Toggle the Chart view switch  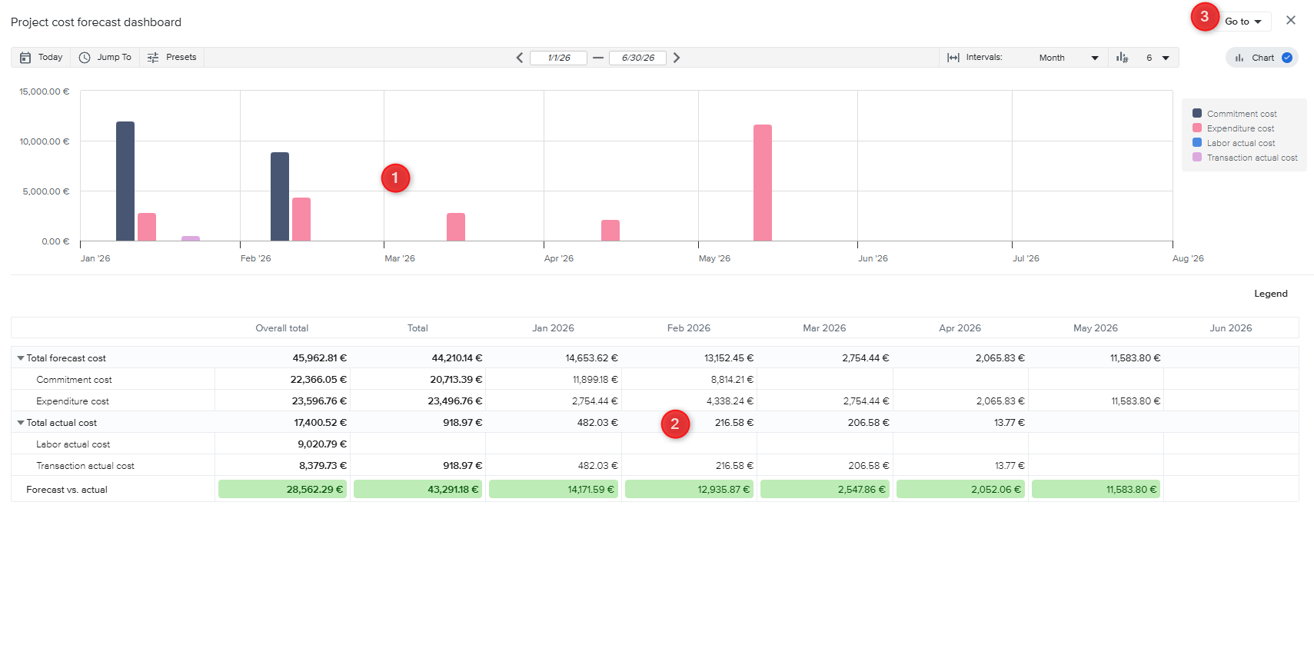tap(1286, 58)
